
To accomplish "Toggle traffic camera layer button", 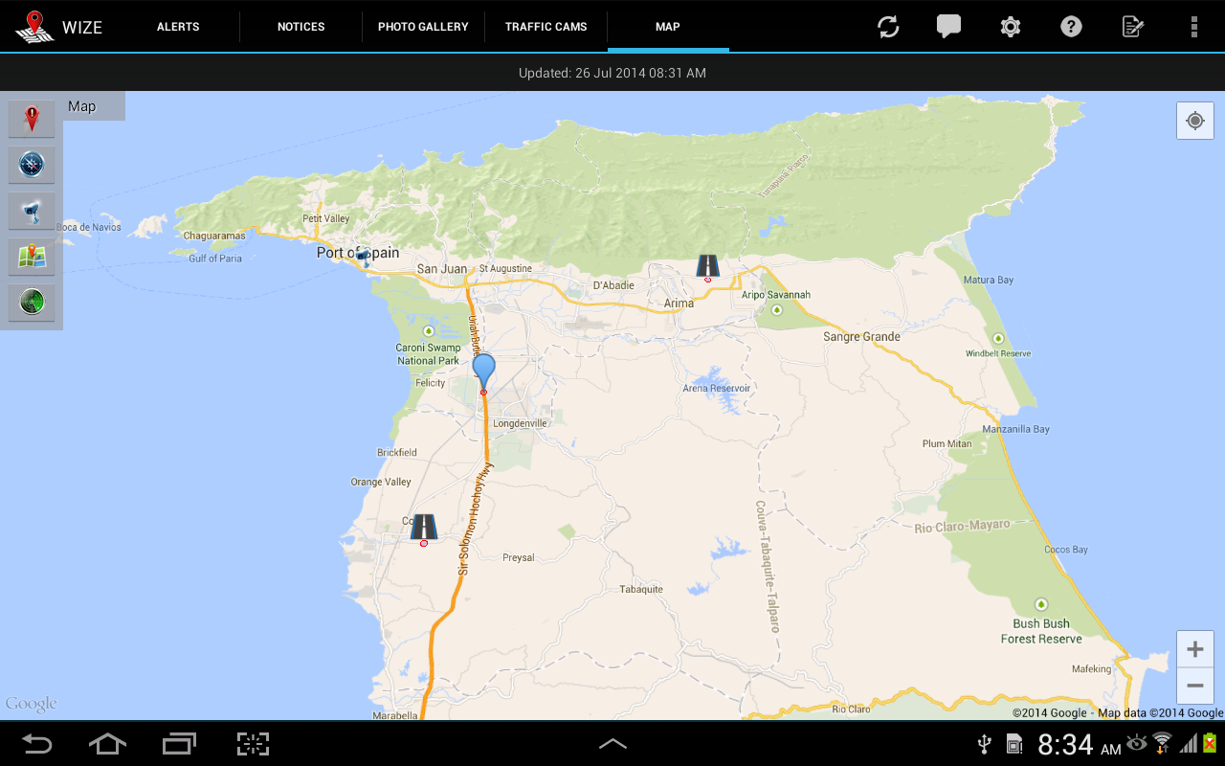I will (x=32, y=211).
